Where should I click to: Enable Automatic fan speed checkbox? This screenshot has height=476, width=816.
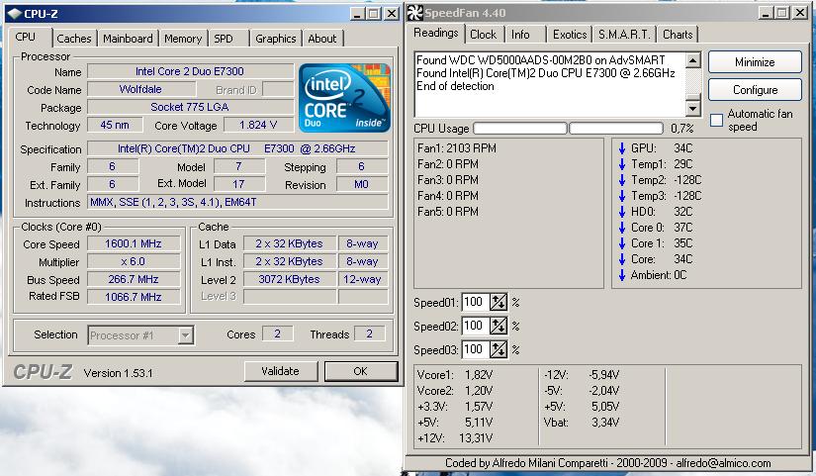point(717,121)
